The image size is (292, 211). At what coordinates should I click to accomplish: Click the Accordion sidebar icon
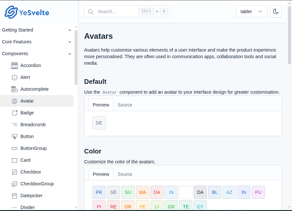(x=15, y=65)
